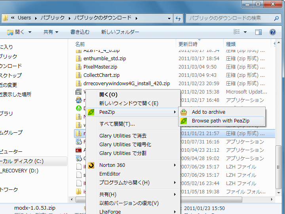Expand the arrow after パブリック in the breadcrumb

tap(69, 18)
